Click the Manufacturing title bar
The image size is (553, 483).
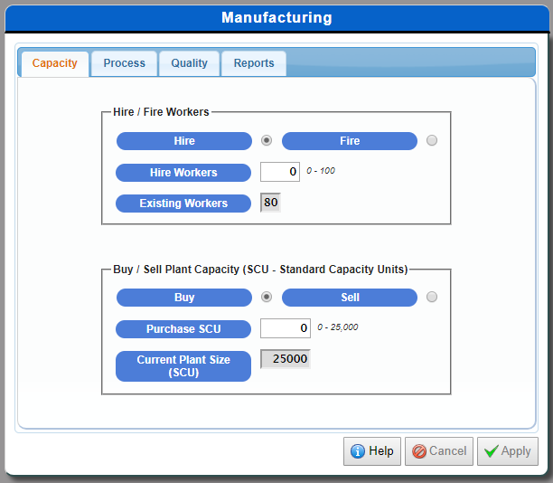[x=276, y=18]
